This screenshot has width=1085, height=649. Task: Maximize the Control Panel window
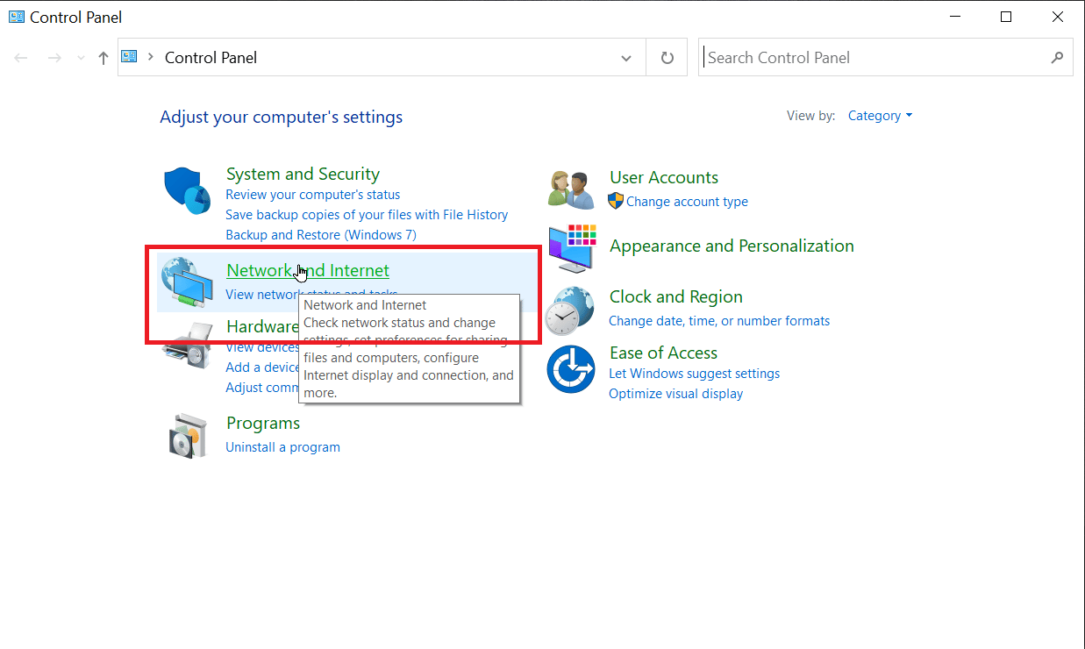pos(1006,17)
